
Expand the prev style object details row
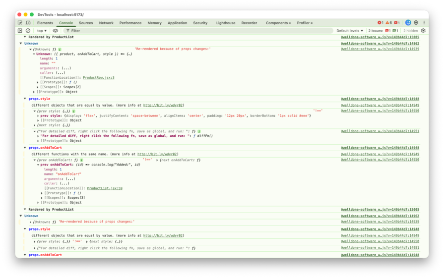click(x=38, y=116)
